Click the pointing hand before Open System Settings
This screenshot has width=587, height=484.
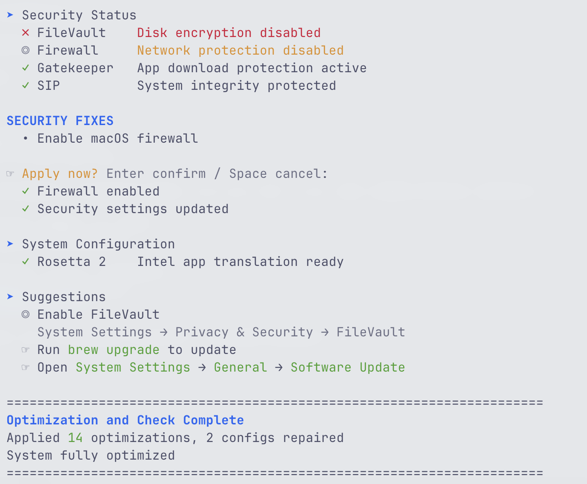tap(26, 368)
